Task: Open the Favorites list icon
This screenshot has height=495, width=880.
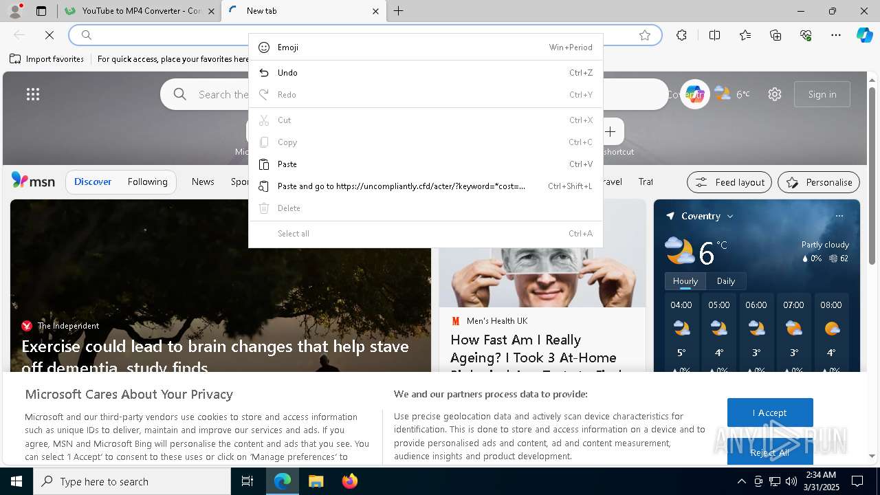Action: coord(745,35)
